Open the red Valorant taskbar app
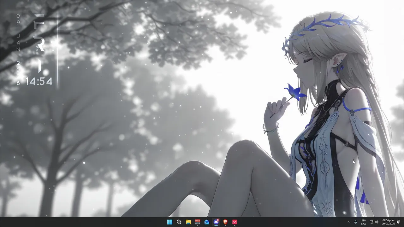The width and height of the screenshot is (404, 227). coord(235,222)
